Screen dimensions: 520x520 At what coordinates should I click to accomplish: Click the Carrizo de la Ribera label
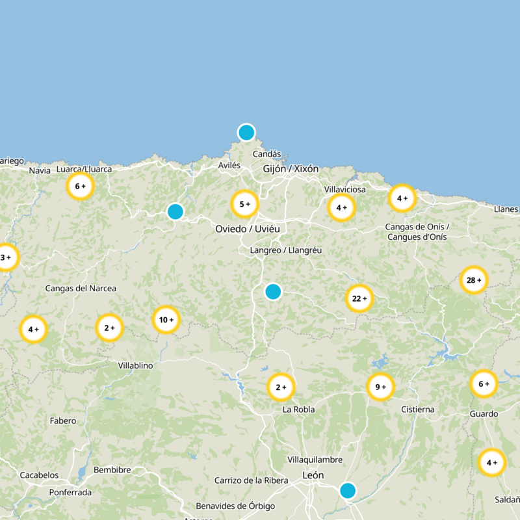252,480
